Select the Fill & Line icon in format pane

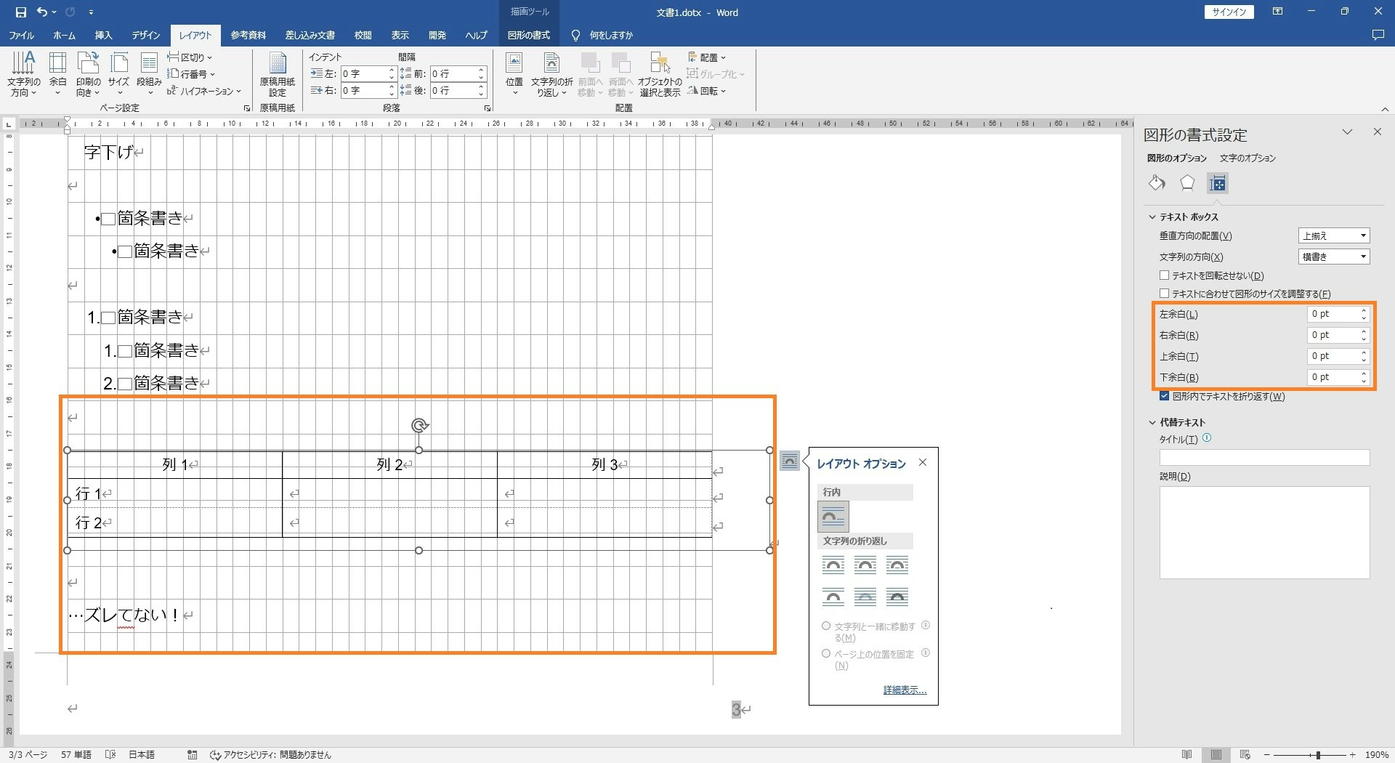coord(1157,183)
